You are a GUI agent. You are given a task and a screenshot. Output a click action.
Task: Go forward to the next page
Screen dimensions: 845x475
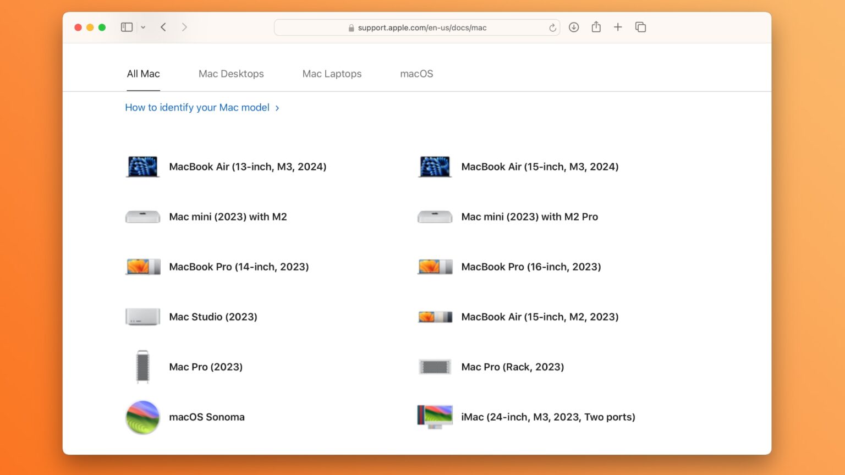click(184, 27)
